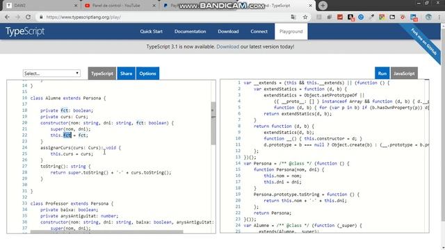
Task: Click the TypeScript editor vertical scrollbar thumb
Action: [x=213, y=124]
